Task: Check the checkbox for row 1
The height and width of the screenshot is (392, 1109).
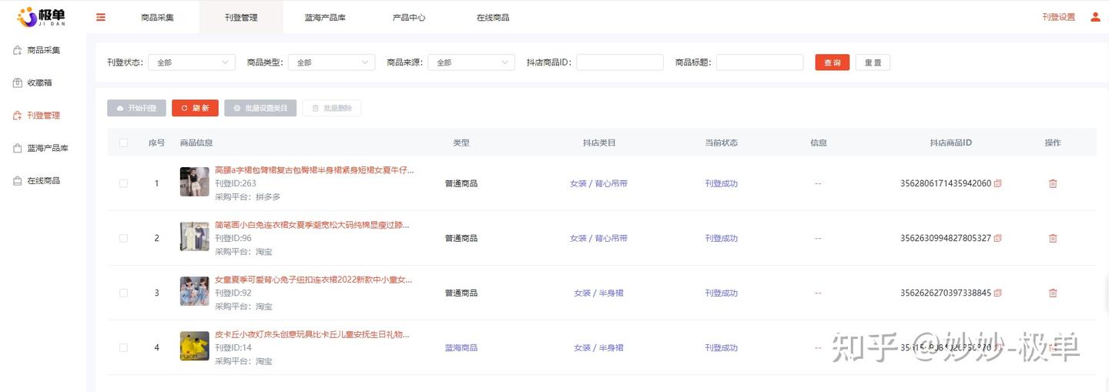Action: (x=123, y=183)
